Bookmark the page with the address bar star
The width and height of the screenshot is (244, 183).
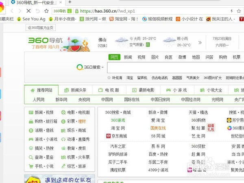[239, 11]
